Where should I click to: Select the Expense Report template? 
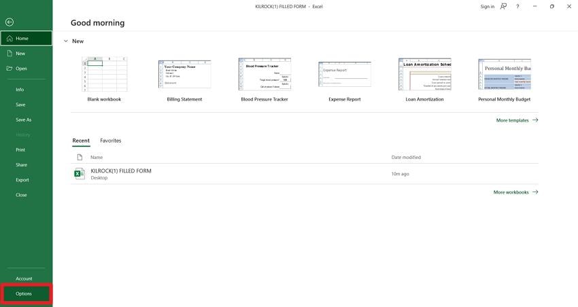point(345,74)
